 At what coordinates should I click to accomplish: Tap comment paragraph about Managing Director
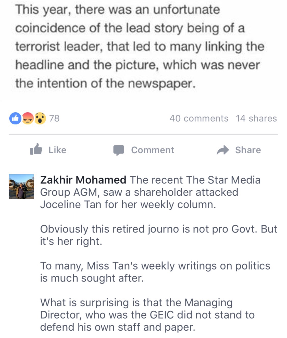pyautogui.click(x=147, y=315)
